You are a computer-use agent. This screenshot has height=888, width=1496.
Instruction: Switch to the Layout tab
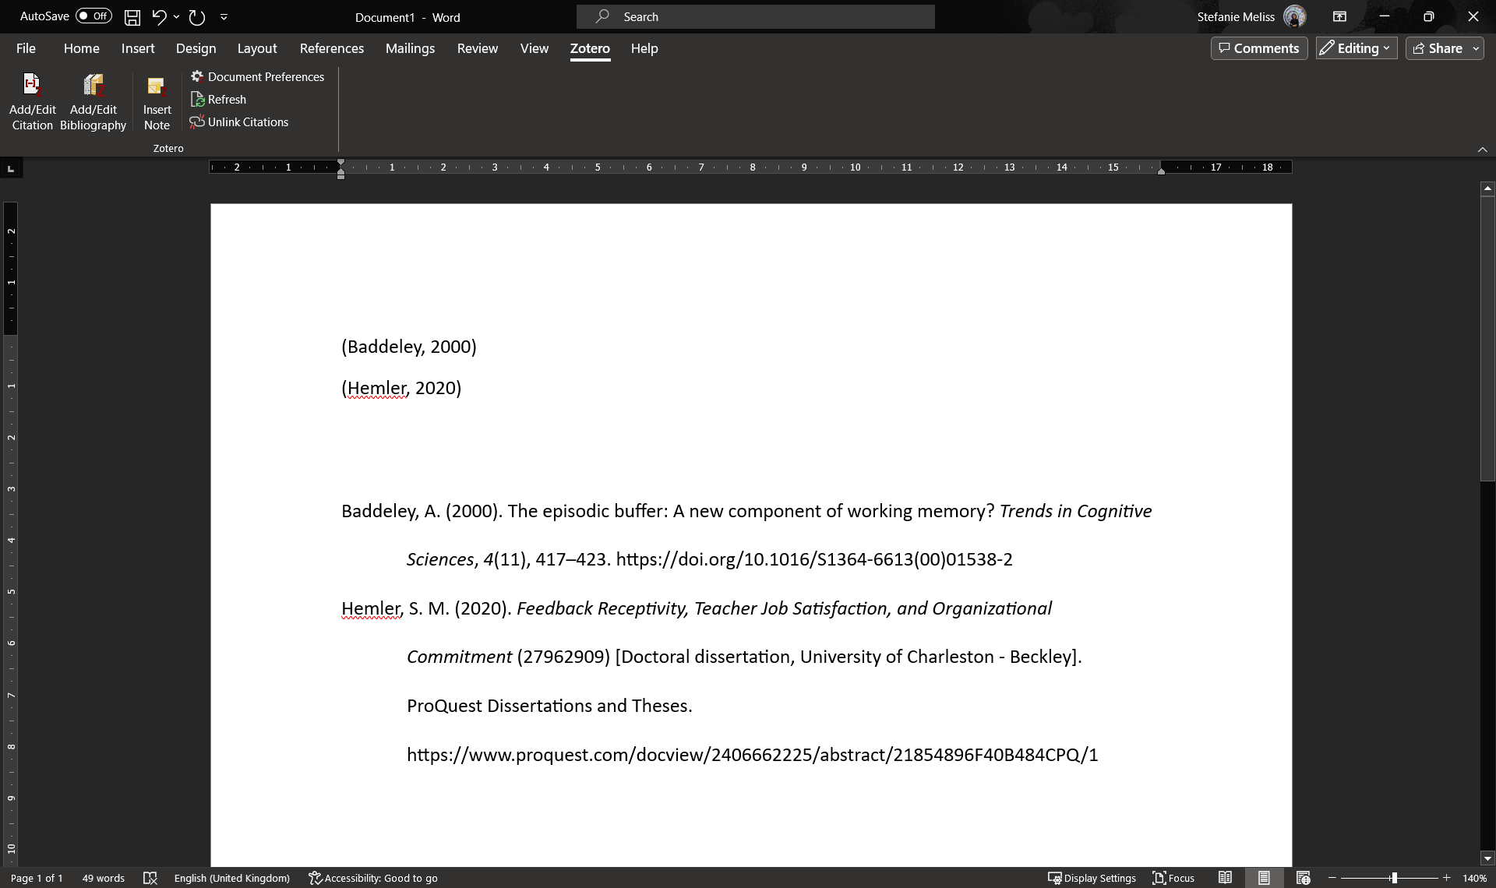[x=257, y=48]
